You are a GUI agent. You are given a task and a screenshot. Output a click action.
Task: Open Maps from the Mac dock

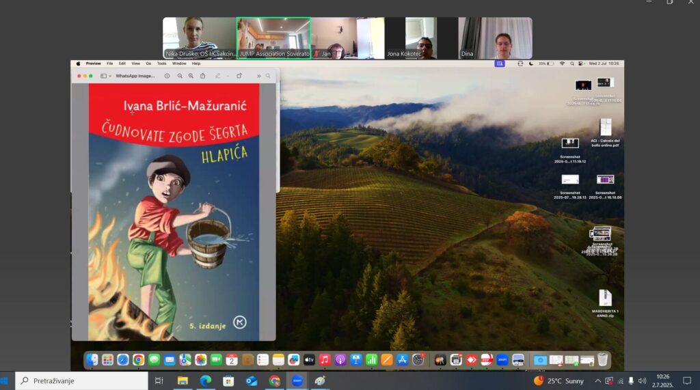[x=185, y=360]
